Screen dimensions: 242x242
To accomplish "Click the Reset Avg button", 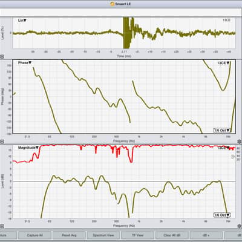I will tap(69, 235).
